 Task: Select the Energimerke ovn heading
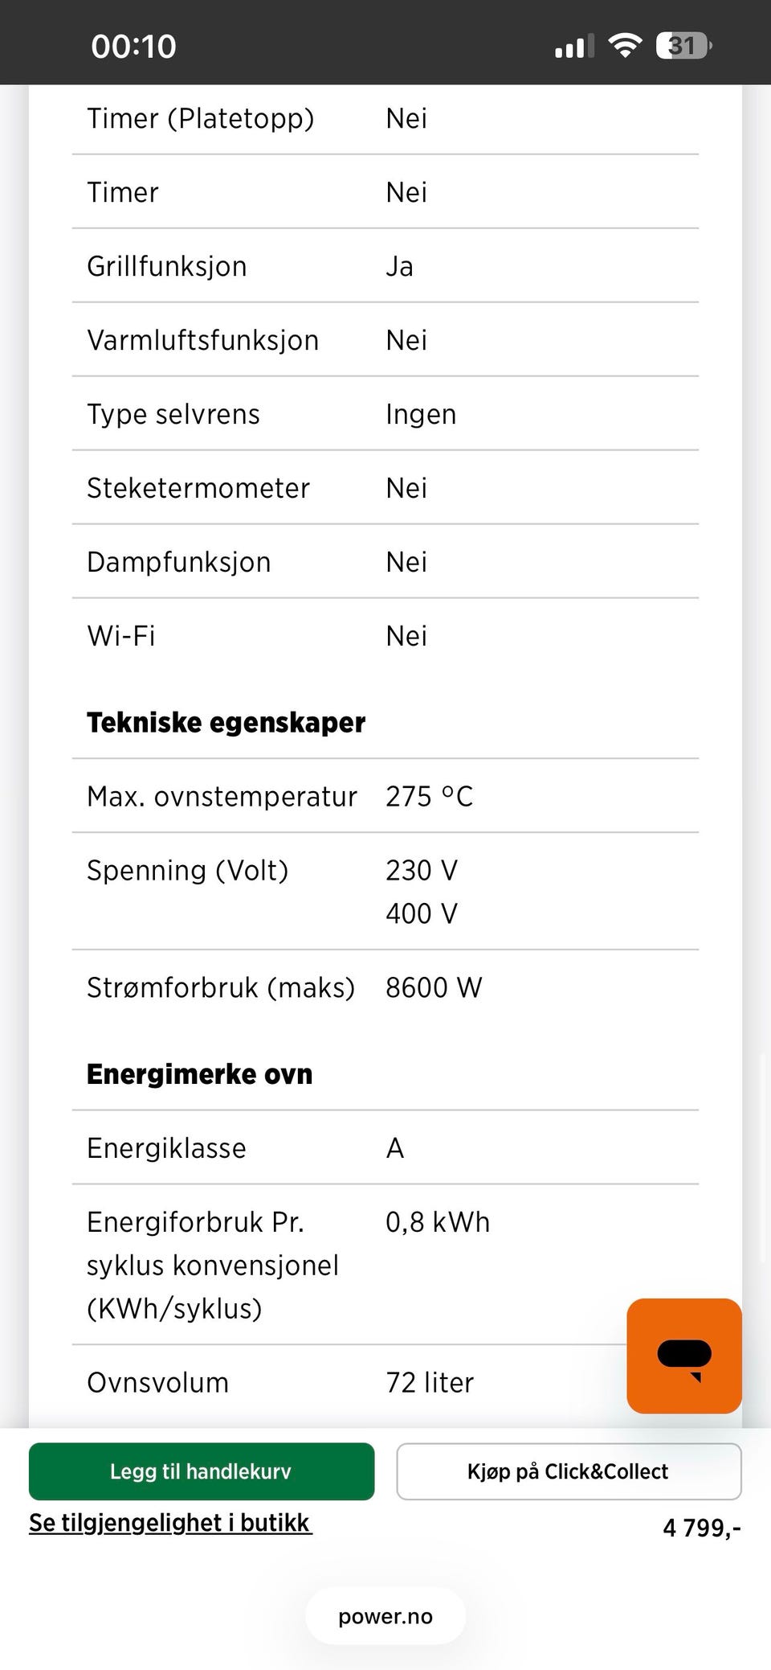pos(200,1074)
